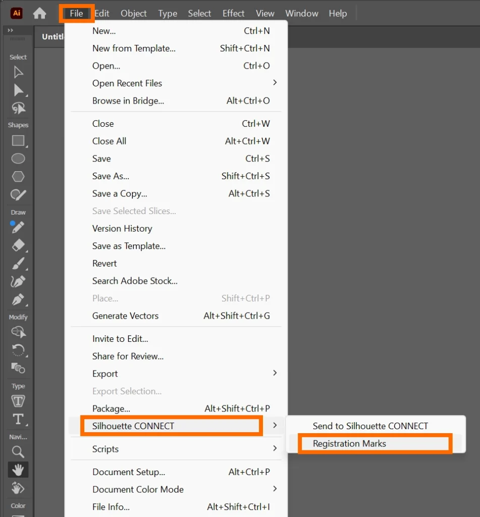Select the Direct Selection tool
This screenshot has height=517, width=480.
coord(18,90)
